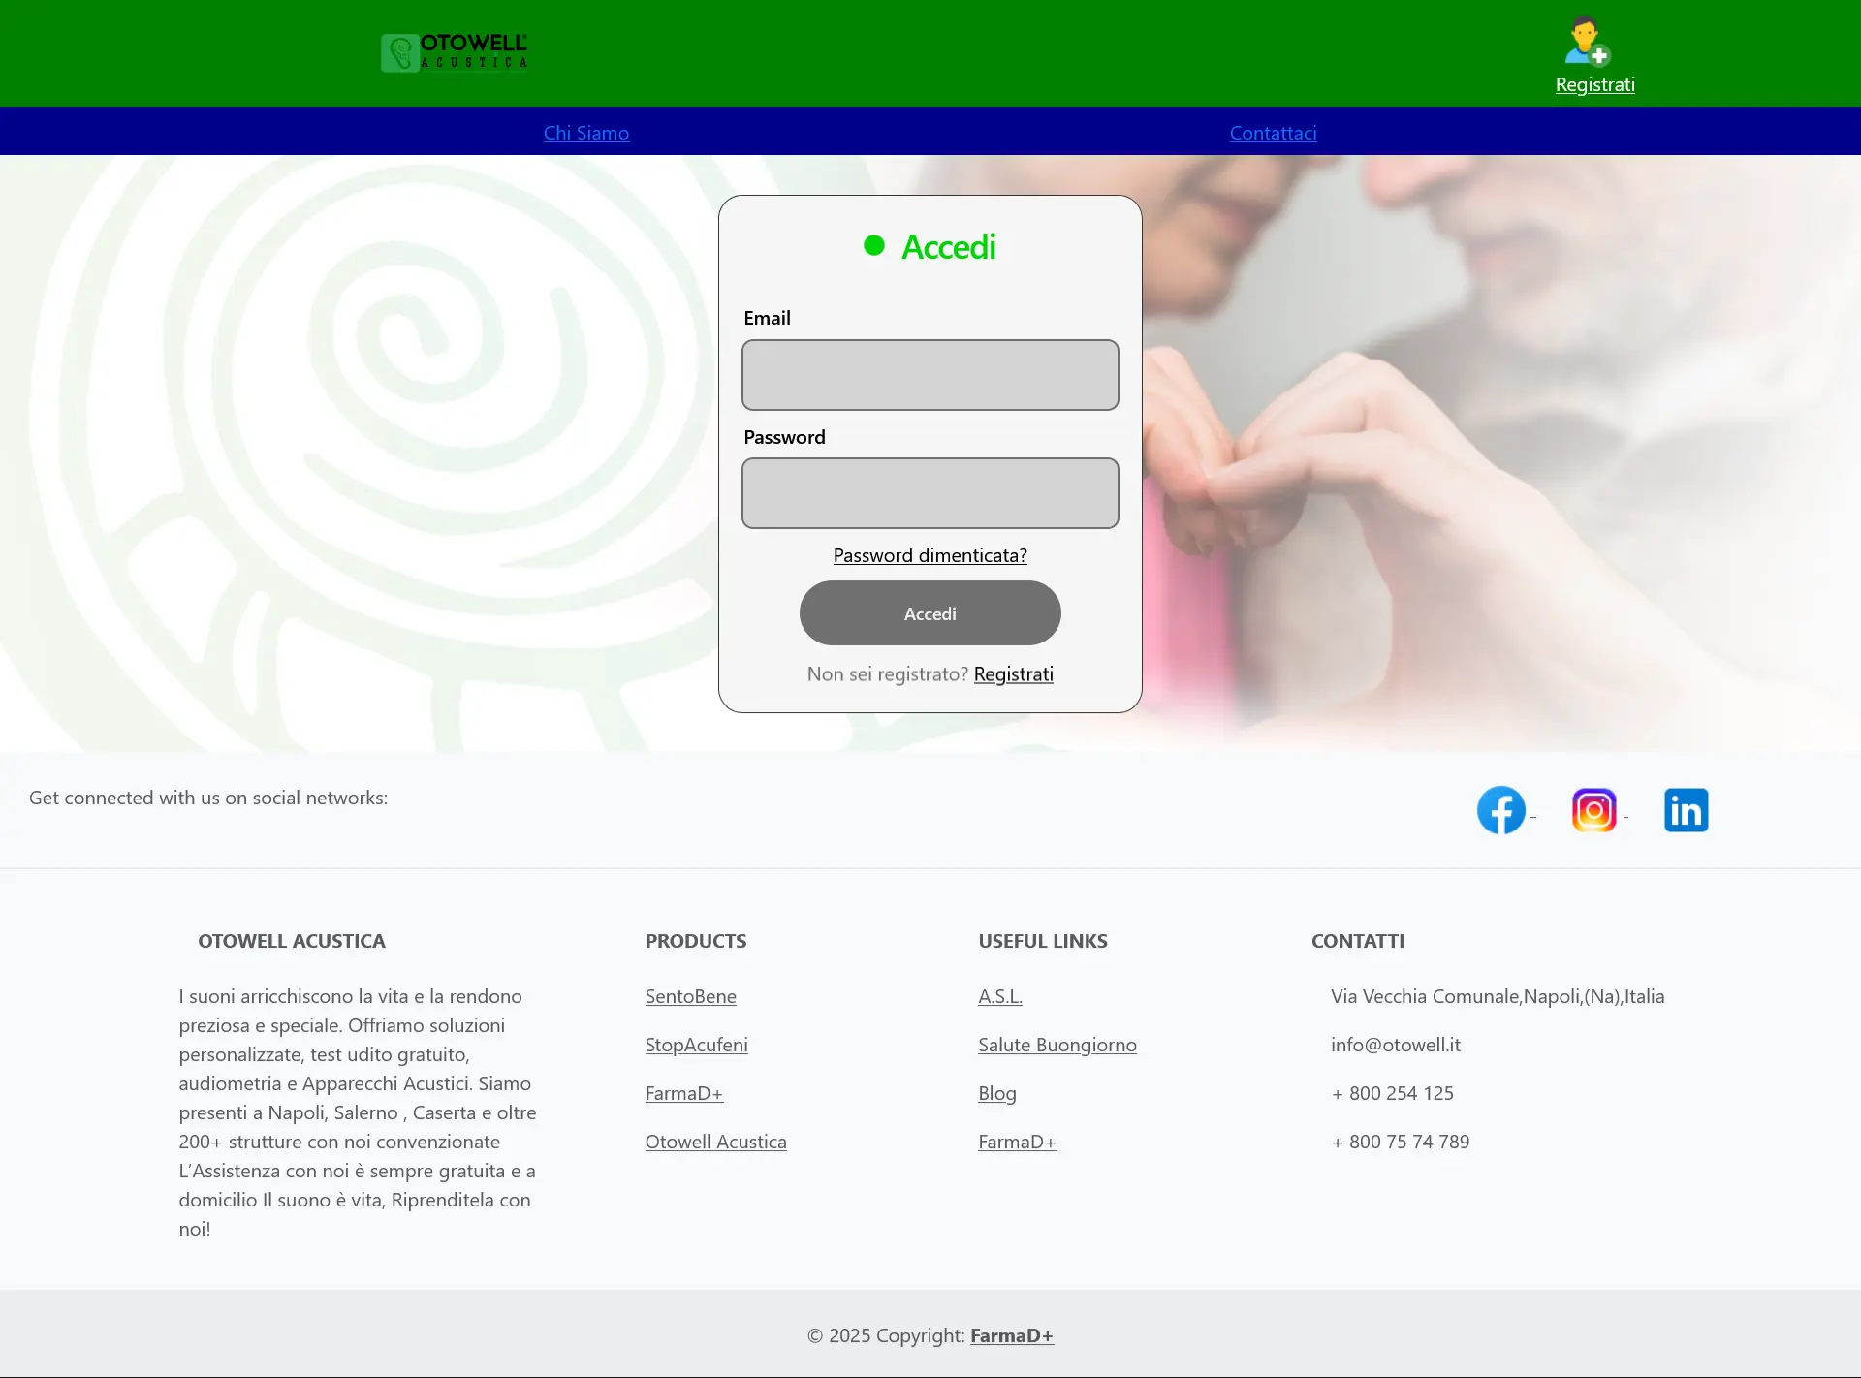Select the Chi Siamo menu item
This screenshot has height=1378, width=1861.
[x=585, y=132]
